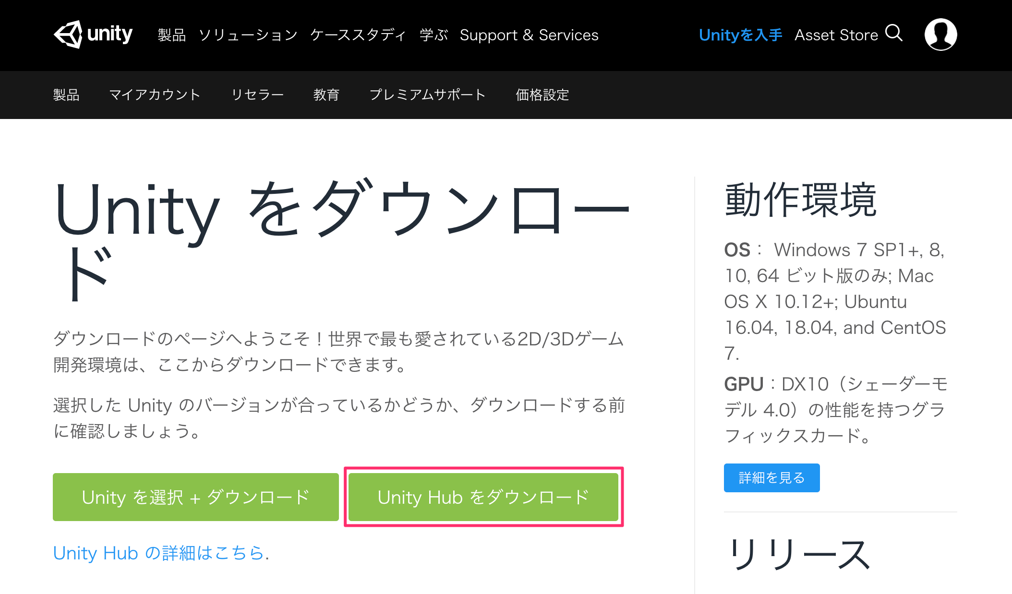Select 製品 tab in the secondary navigation bar
The height and width of the screenshot is (594, 1012).
pyautogui.click(x=66, y=95)
